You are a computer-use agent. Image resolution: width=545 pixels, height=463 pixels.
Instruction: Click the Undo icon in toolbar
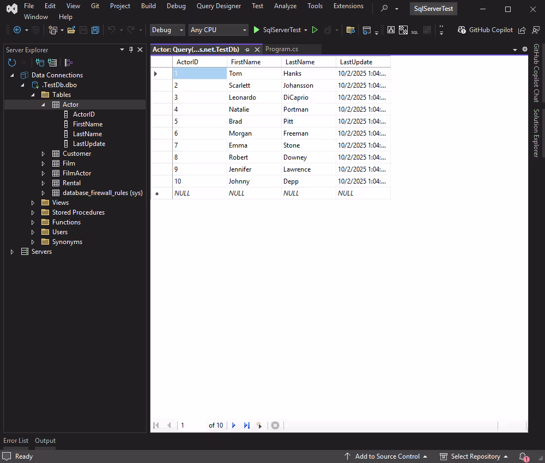[x=112, y=30]
